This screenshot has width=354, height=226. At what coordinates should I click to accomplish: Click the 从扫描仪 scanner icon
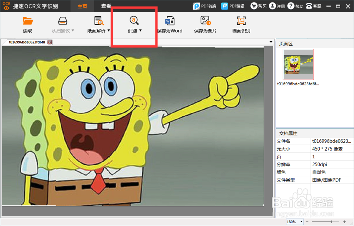[x=63, y=21]
